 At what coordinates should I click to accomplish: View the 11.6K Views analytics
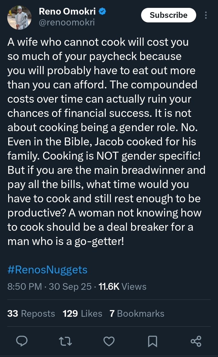pos(123,286)
